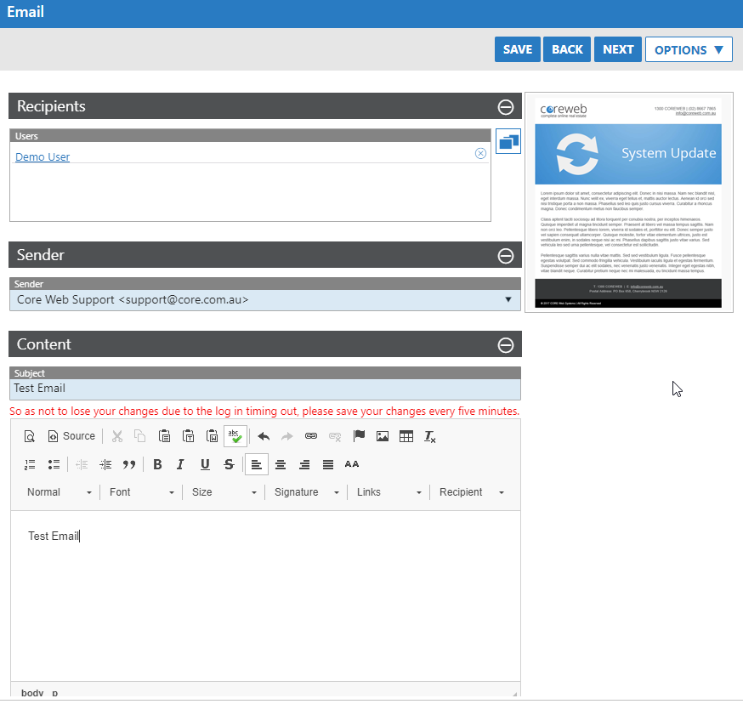Insert a block quote
743x704 pixels.
[x=129, y=464]
